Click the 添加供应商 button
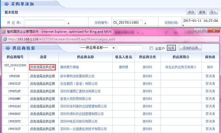This screenshot has height=133, width=221. [x=190, y=48]
